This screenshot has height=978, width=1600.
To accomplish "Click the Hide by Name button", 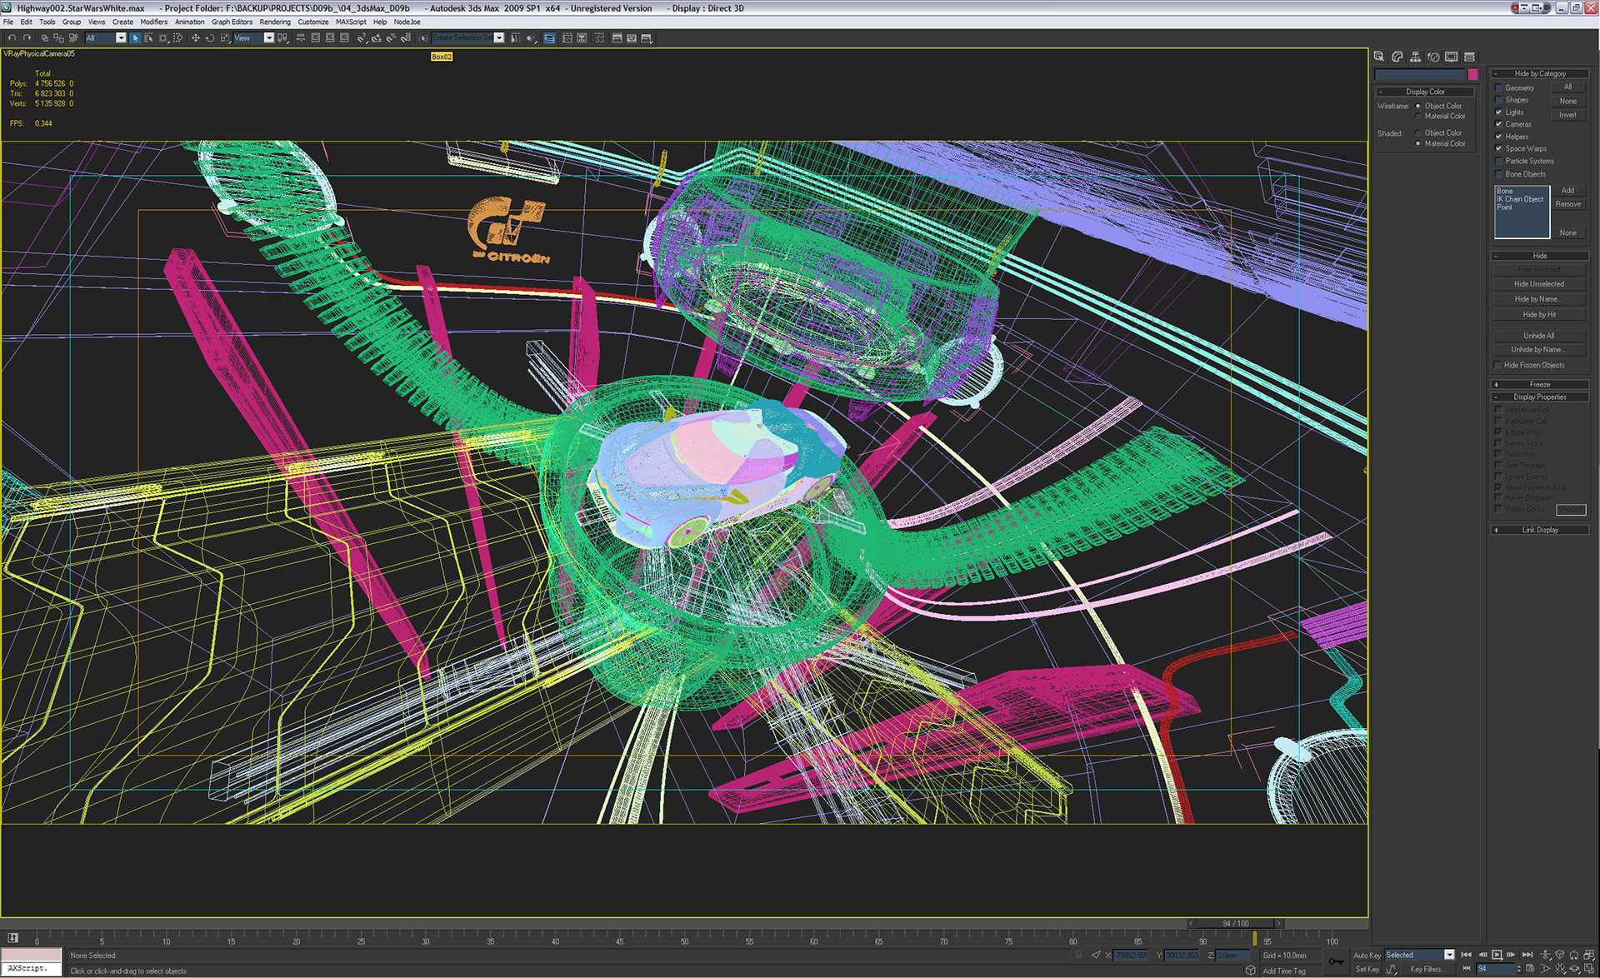I will tap(1538, 299).
